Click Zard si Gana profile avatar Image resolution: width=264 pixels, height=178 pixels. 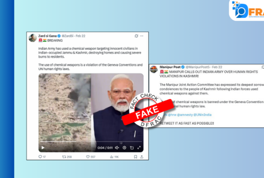click(x=33, y=38)
